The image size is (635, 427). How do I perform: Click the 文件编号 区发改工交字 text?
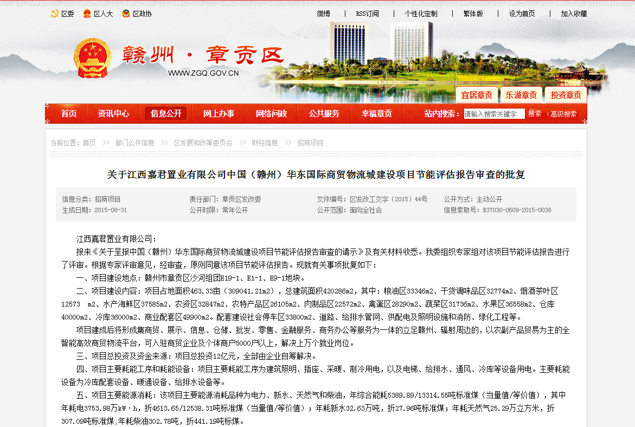tap(372, 199)
